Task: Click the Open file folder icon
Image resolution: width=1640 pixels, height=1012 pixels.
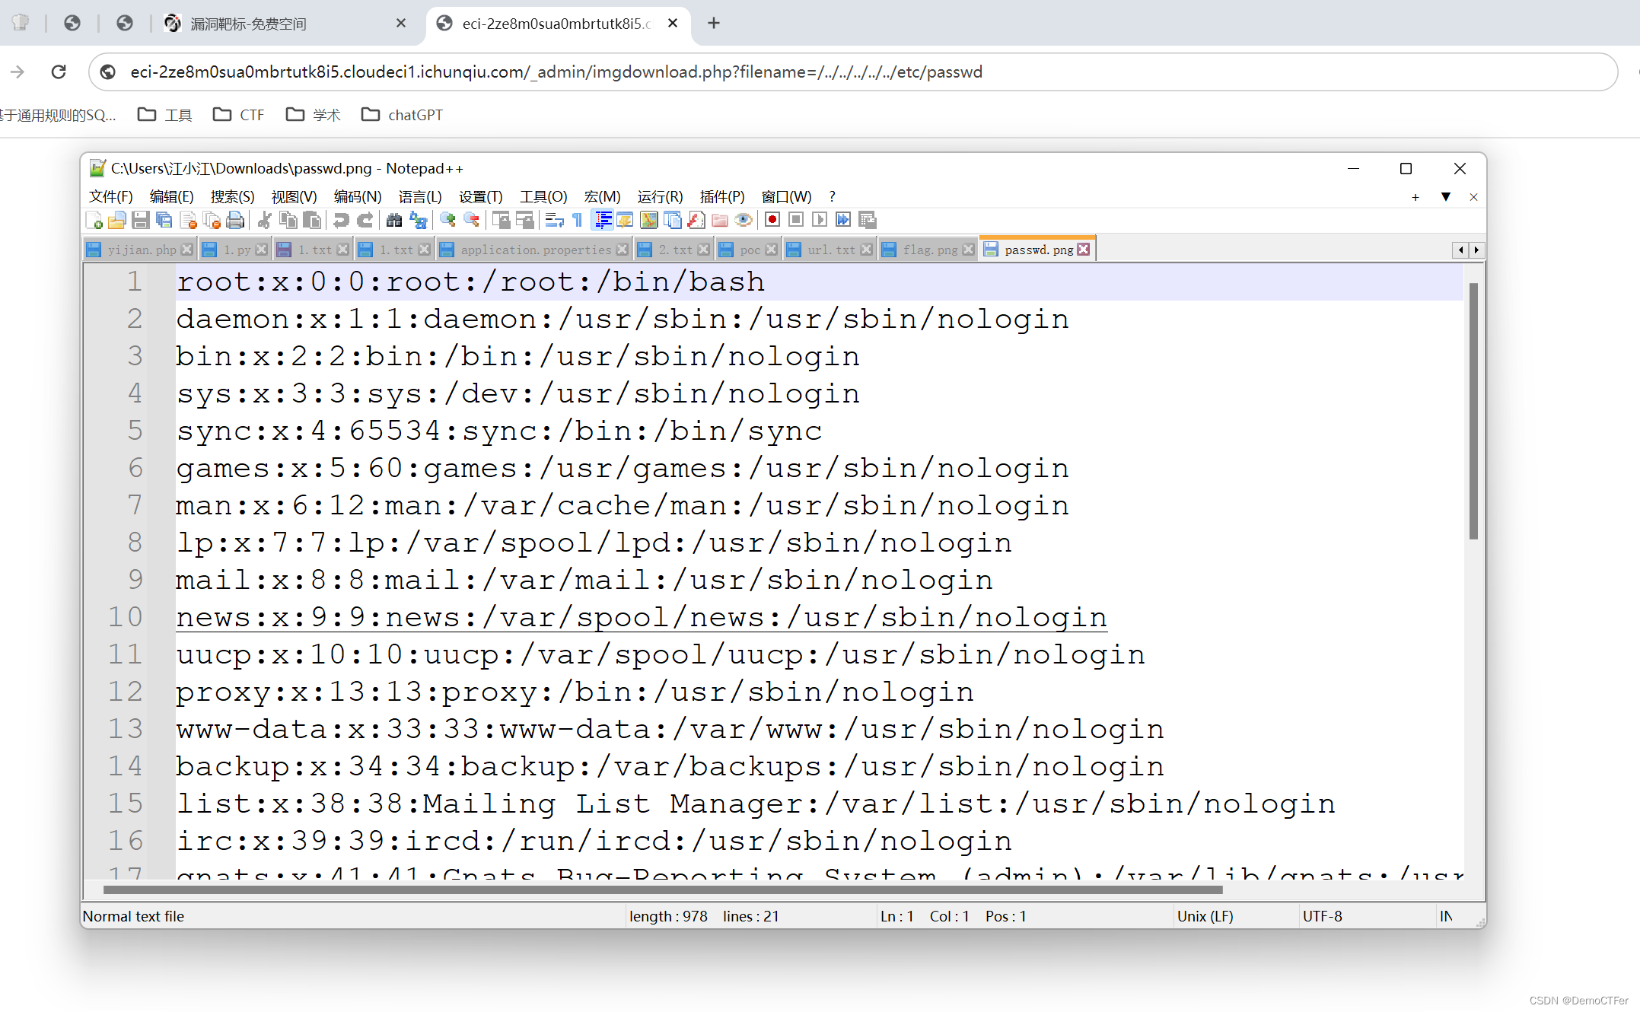Action: coord(116,221)
